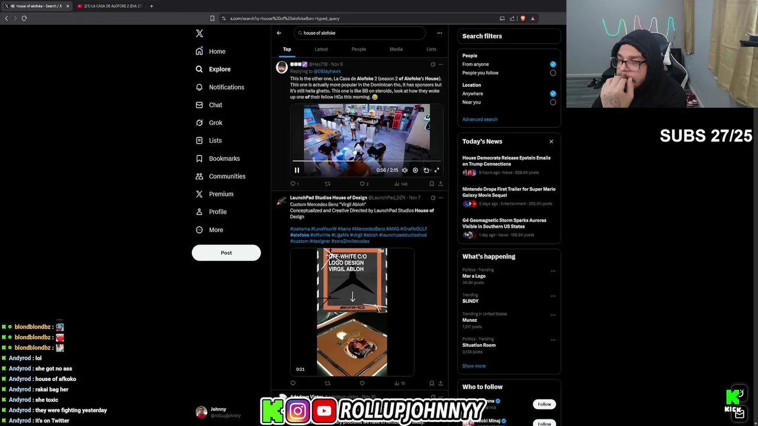Open Super Mario Galaxy Movie trailer story
Viewport: 758px width, 426px height.
pos(509,196)
